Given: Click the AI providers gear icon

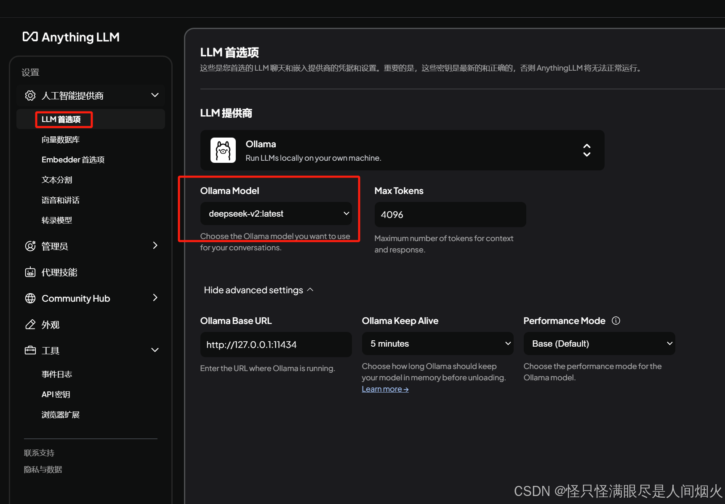Looking at the screenshot, I should [30, 95].
